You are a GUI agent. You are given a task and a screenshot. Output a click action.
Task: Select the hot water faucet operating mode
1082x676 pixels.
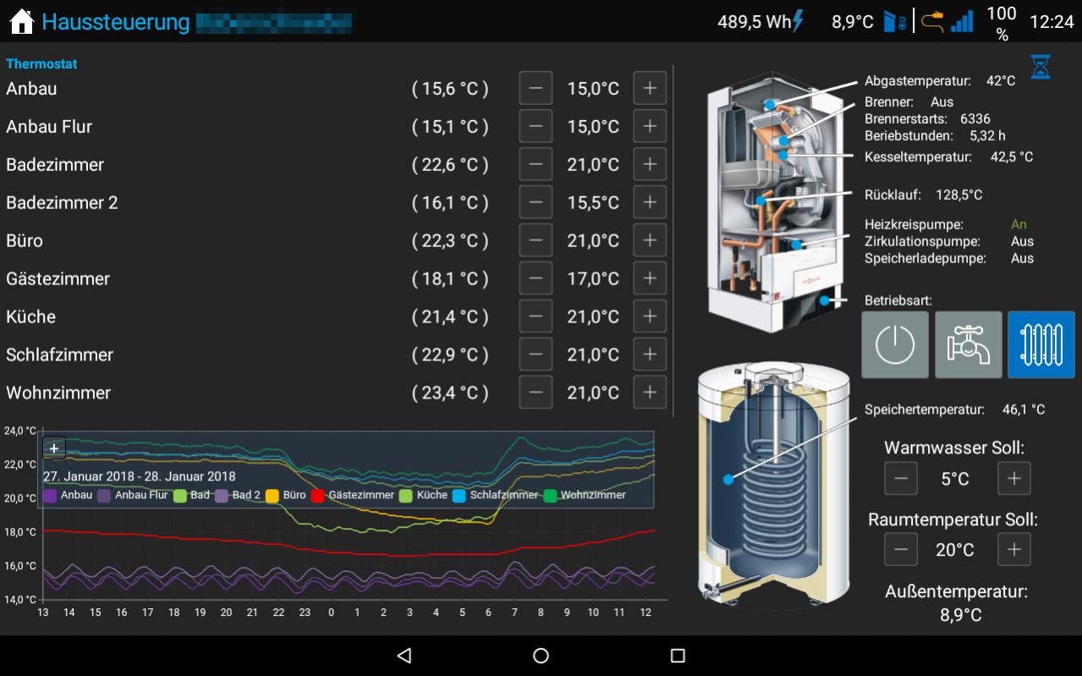click(x=968, y=344)
